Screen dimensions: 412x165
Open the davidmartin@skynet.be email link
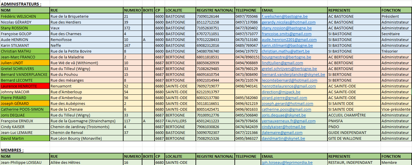pyautogui.click(x=283, y=139)
